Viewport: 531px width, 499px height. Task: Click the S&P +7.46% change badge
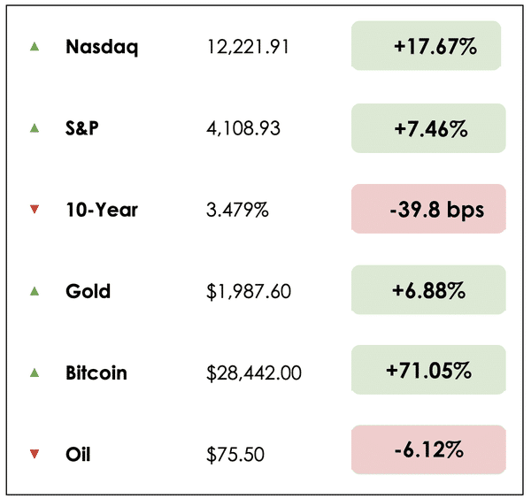(428, 128)
